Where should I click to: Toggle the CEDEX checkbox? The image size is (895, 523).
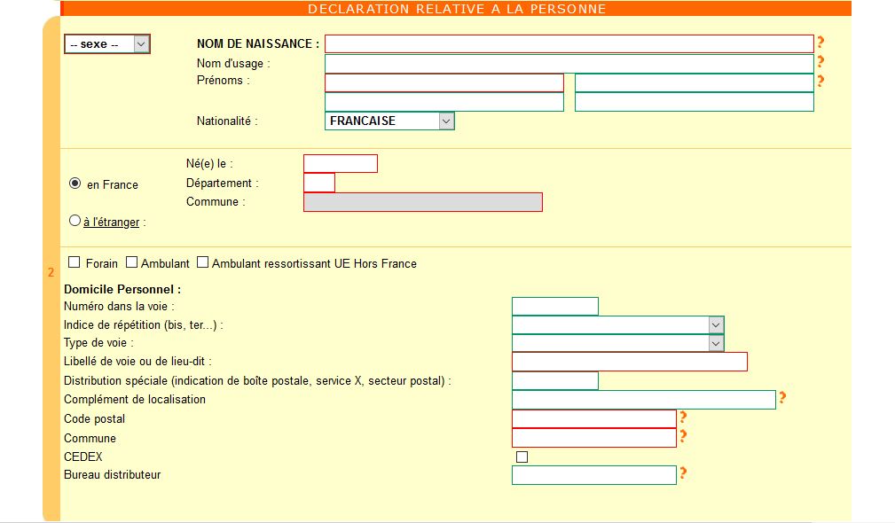tap(522, 457)
